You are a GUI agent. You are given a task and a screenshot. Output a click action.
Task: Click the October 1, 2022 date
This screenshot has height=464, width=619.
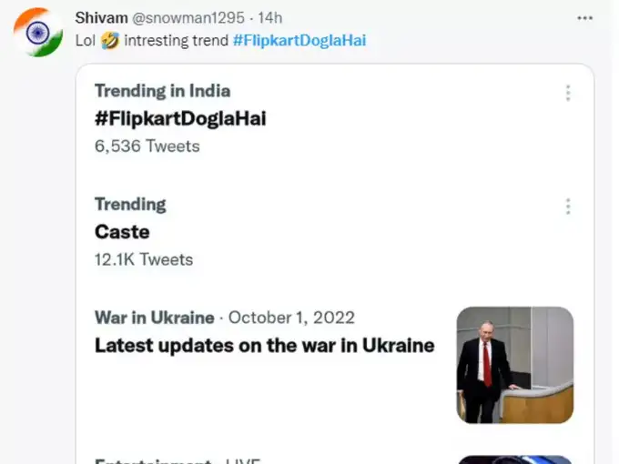pyautogui.click(x=291, y=318)
